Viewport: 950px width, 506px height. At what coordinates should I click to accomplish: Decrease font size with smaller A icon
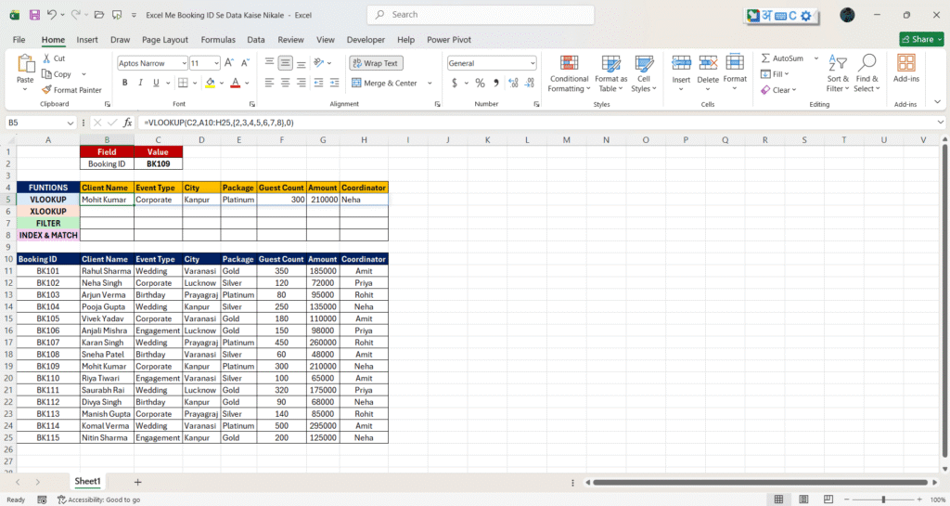click(x=245, y=63)
